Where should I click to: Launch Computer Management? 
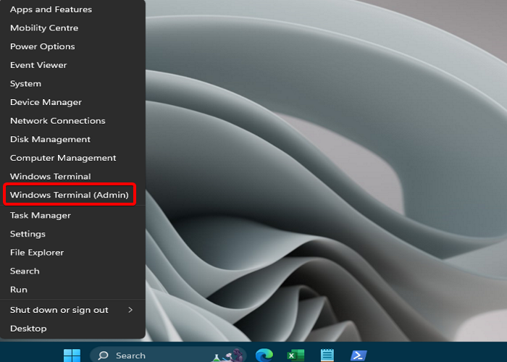point(72,158)
